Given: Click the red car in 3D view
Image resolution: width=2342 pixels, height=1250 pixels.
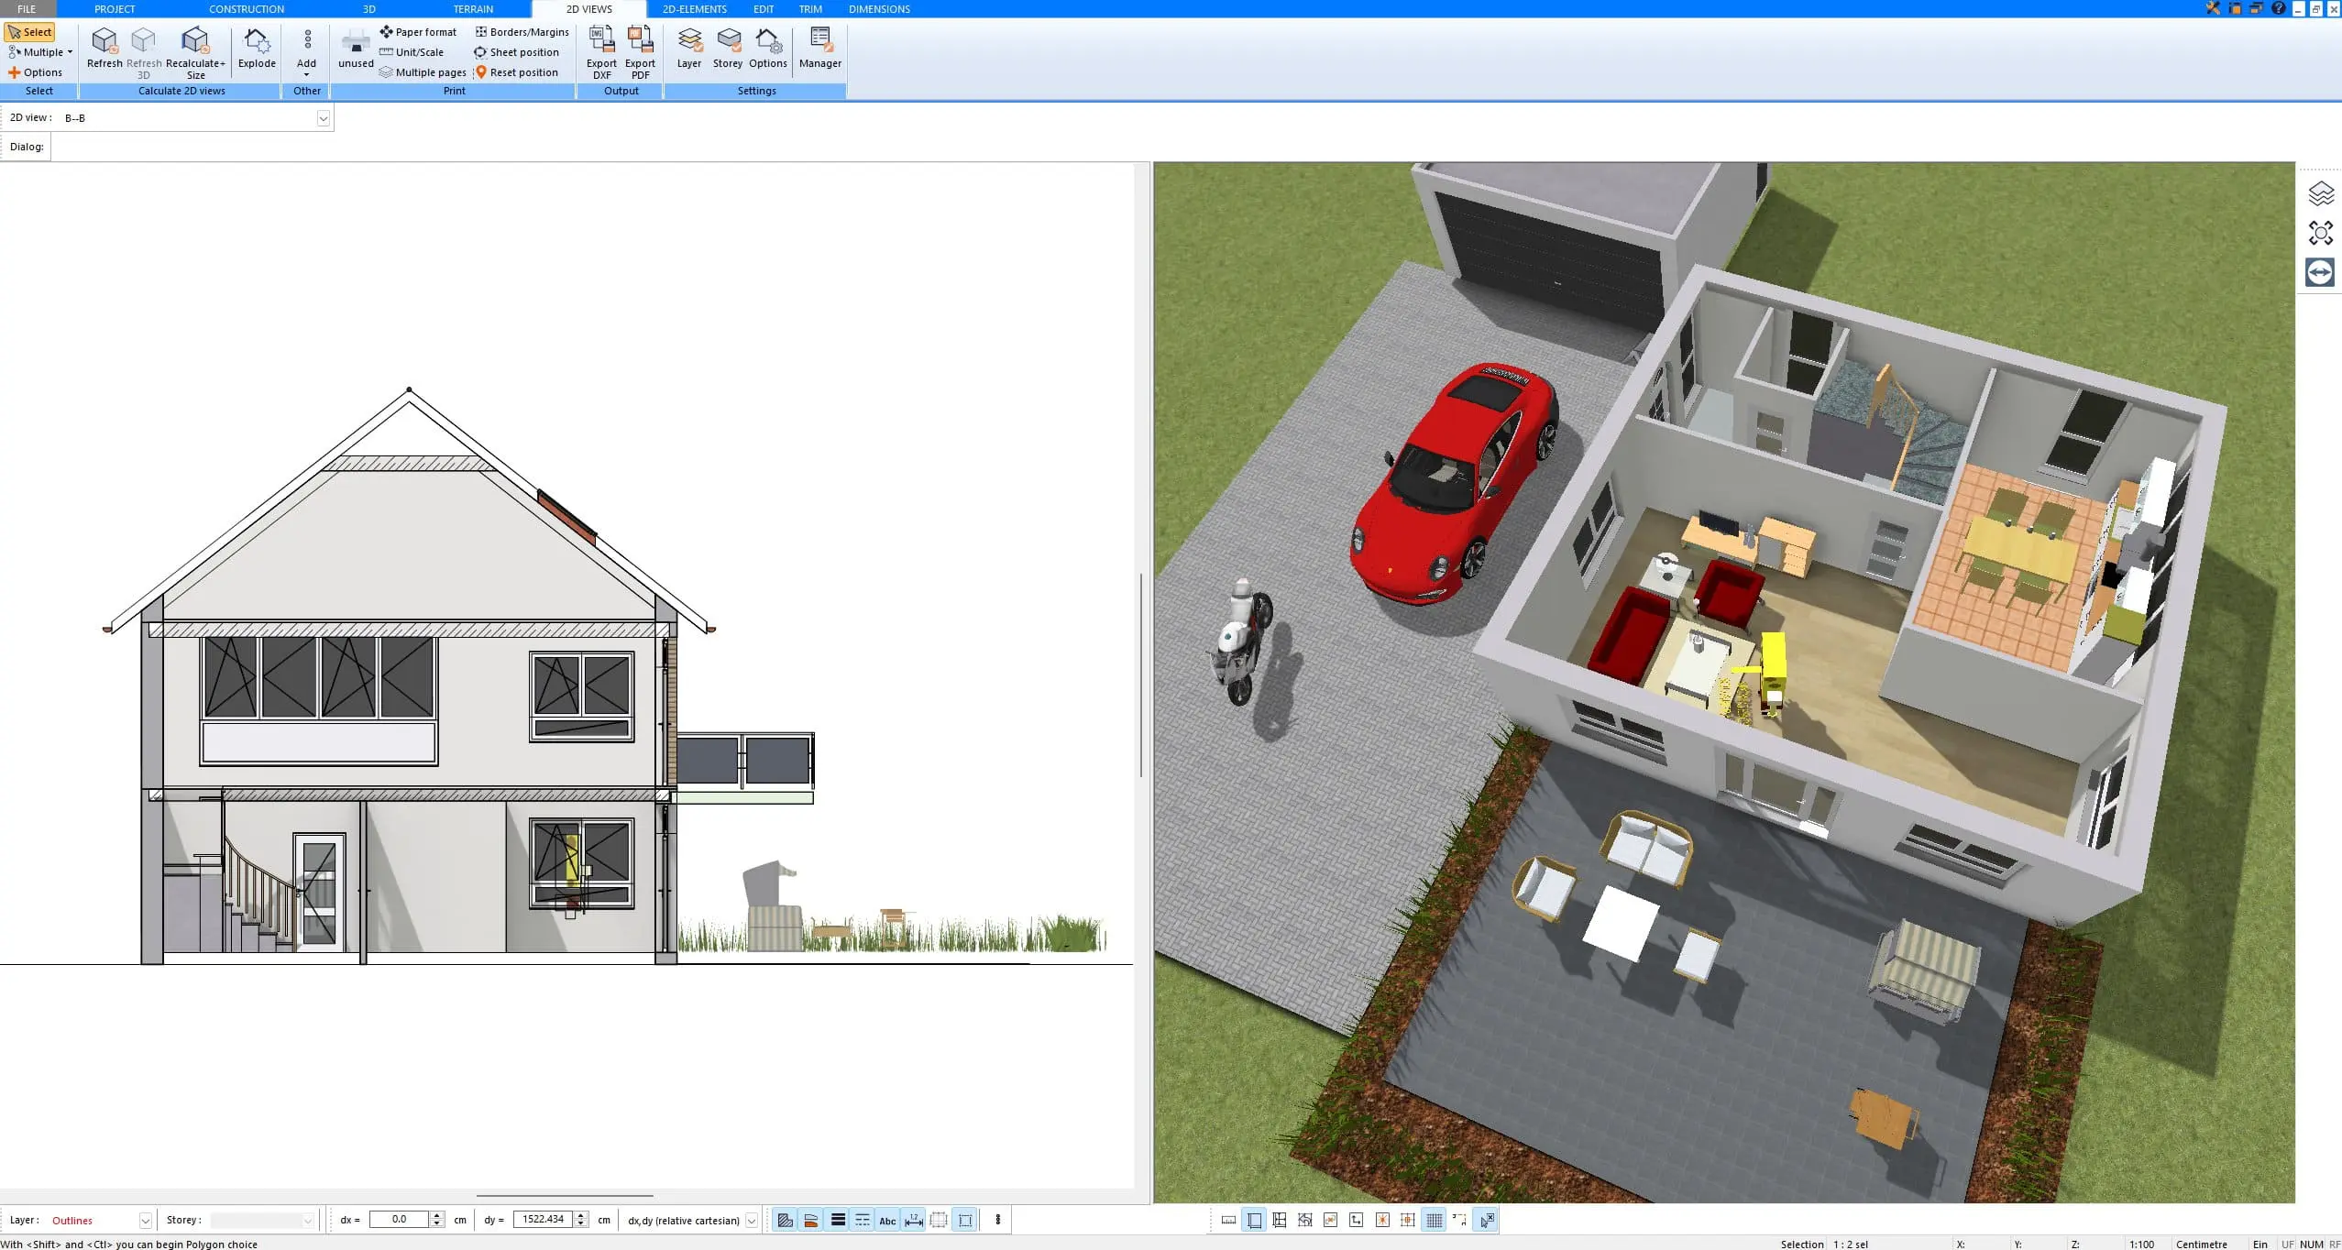Looking at the screenshot, I should (x=1454, y=482).
